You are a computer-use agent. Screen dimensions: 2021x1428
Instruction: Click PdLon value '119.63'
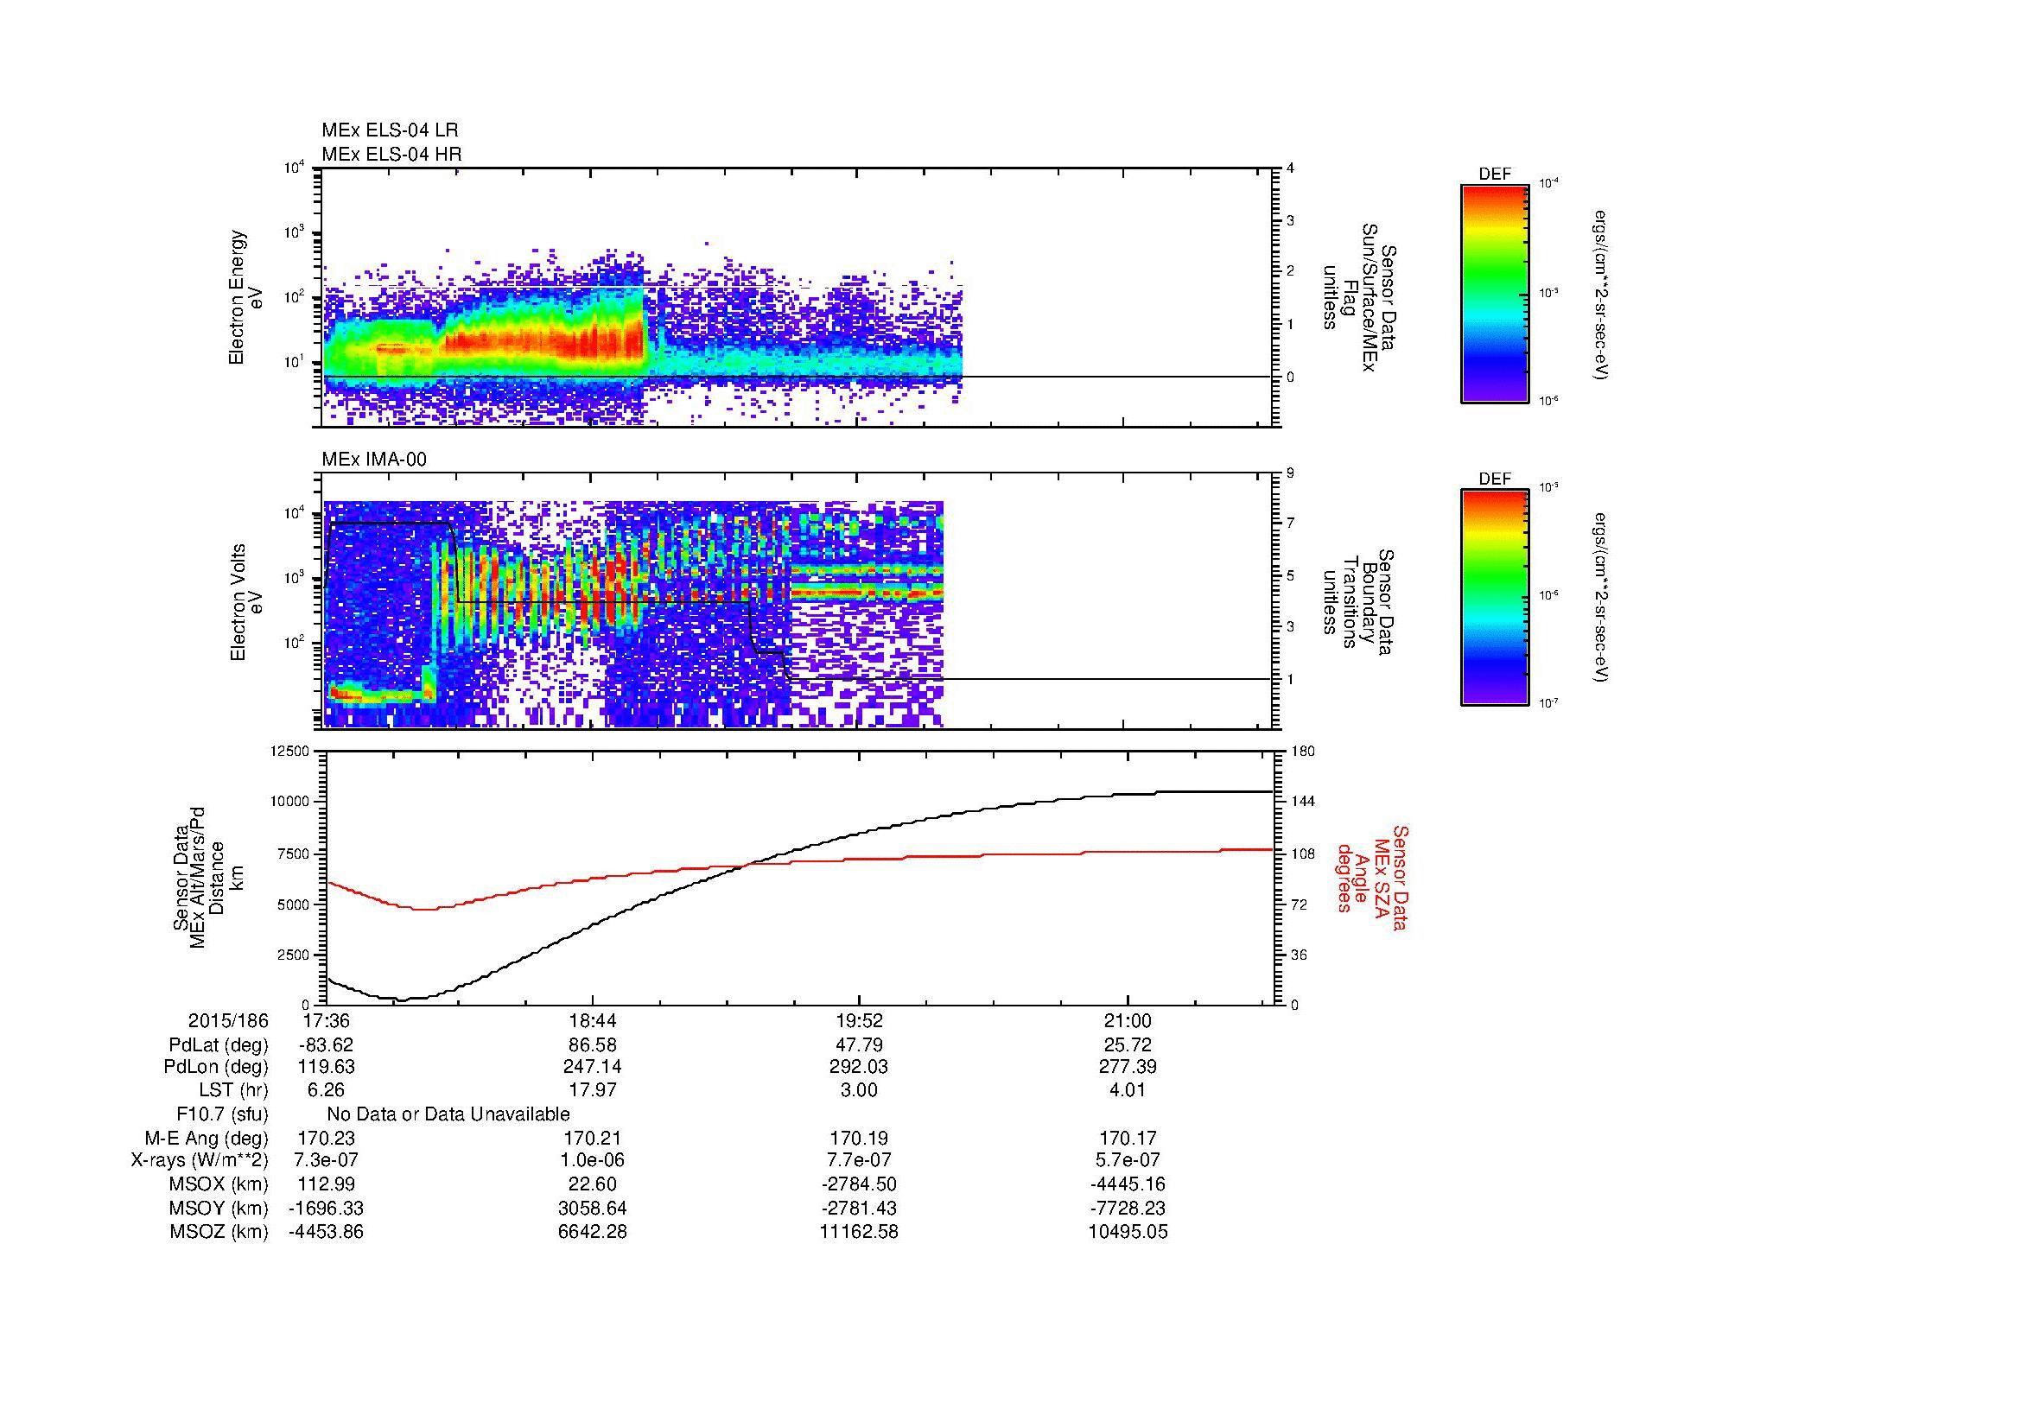coord(327,1066)
